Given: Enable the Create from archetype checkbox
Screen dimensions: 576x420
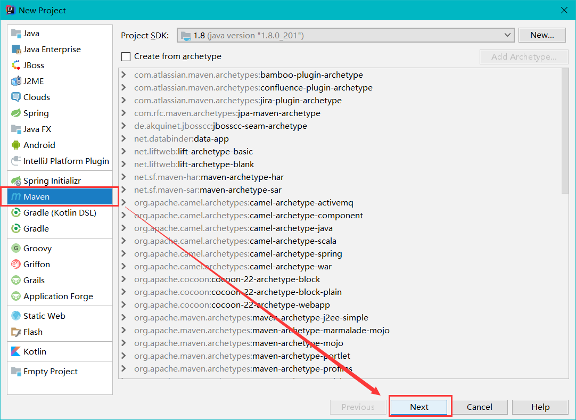Looking at the screenshot, I should click(x=126, y=56).
